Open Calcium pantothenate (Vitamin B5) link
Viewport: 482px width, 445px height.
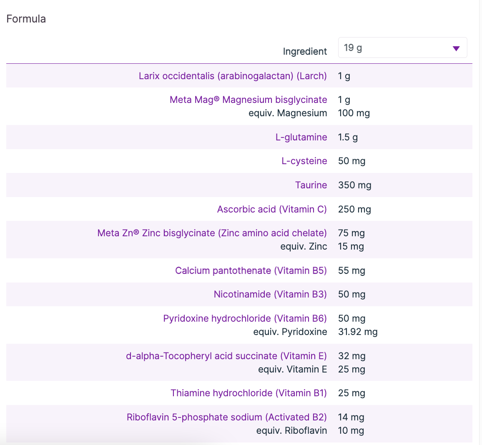[x=251, y=270]
